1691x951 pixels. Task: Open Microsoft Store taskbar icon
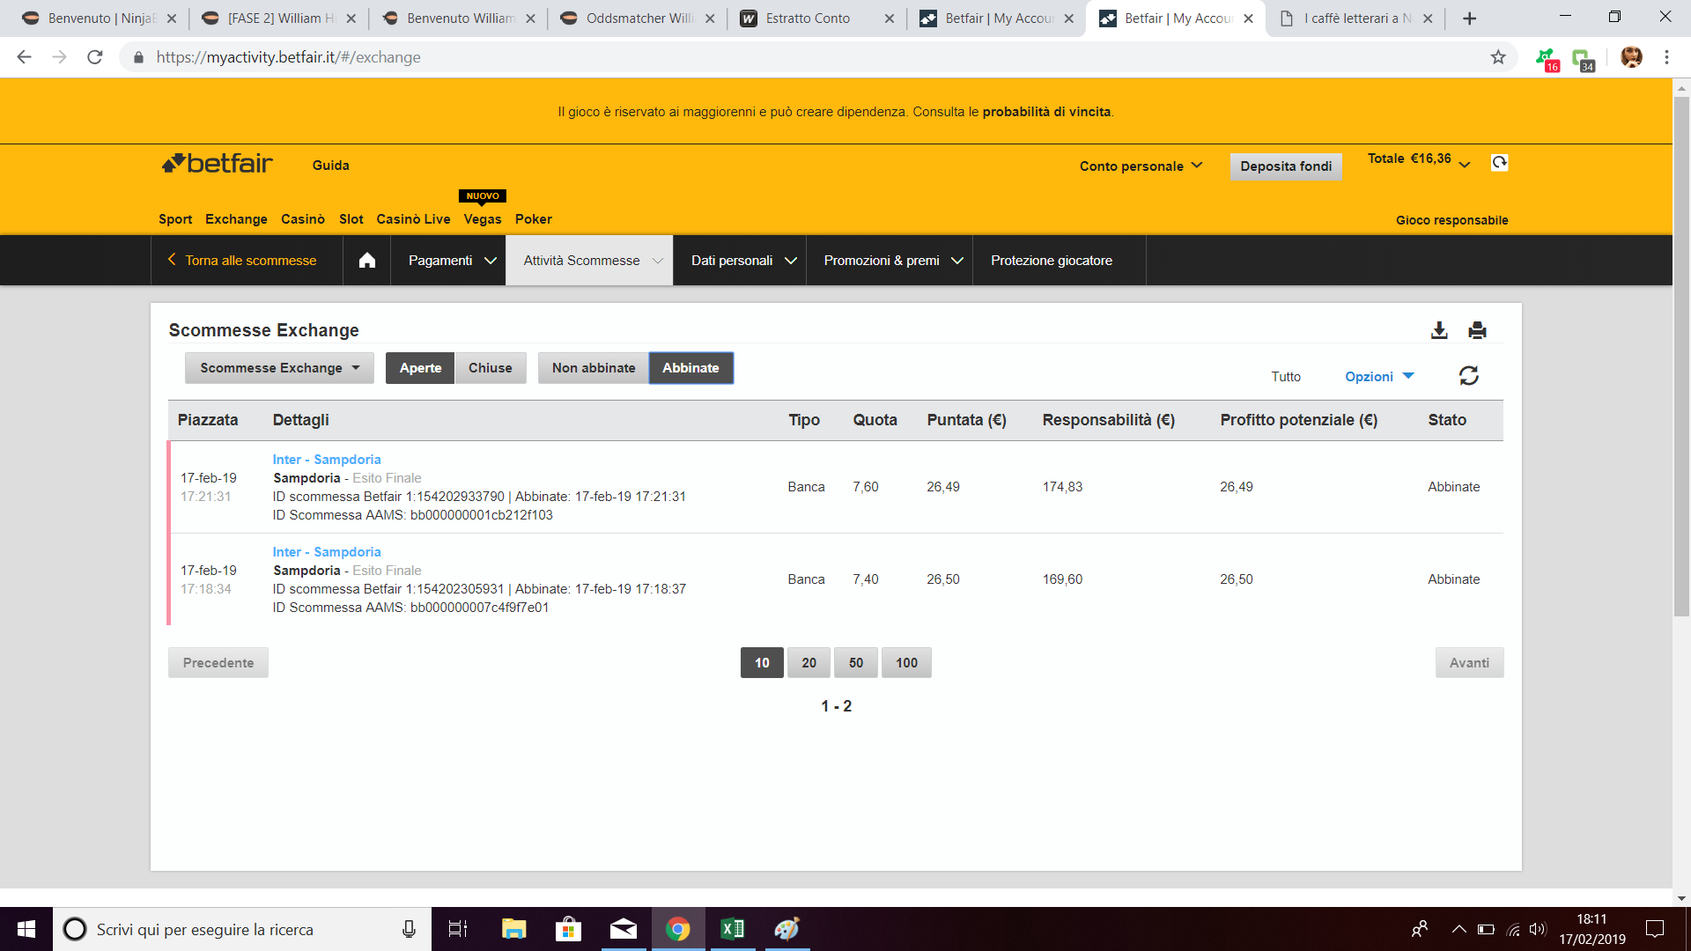click(x=568, y=929)
